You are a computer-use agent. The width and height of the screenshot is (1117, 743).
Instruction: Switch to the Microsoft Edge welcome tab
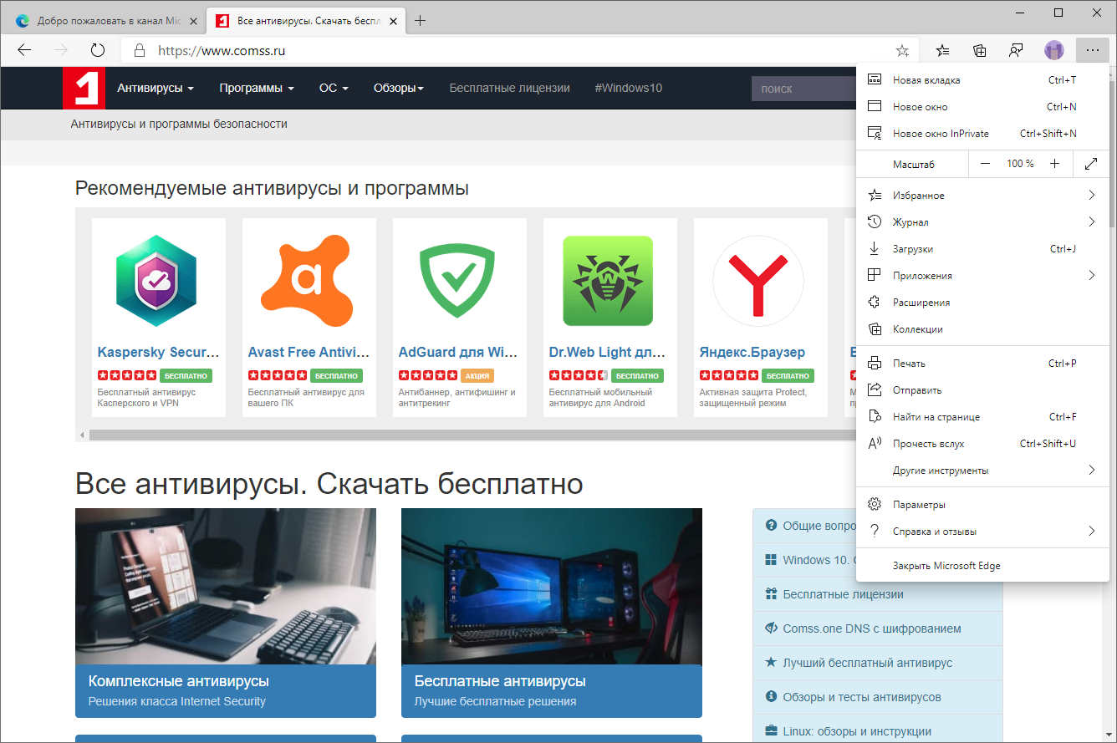(x=105, y=21)
